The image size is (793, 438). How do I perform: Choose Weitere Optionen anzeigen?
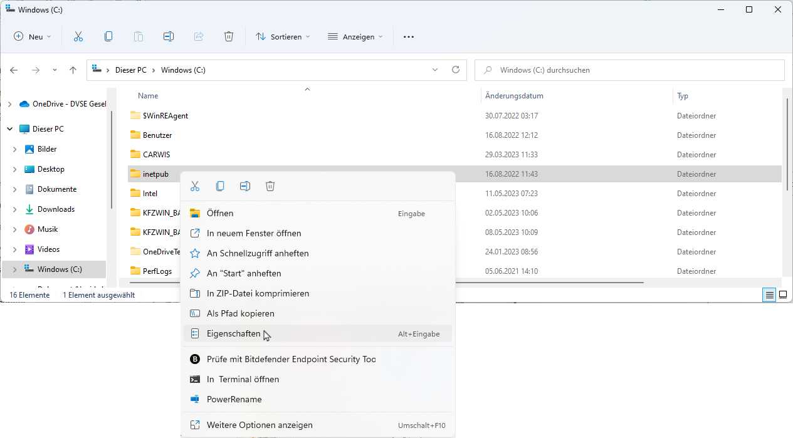(318, 425)
